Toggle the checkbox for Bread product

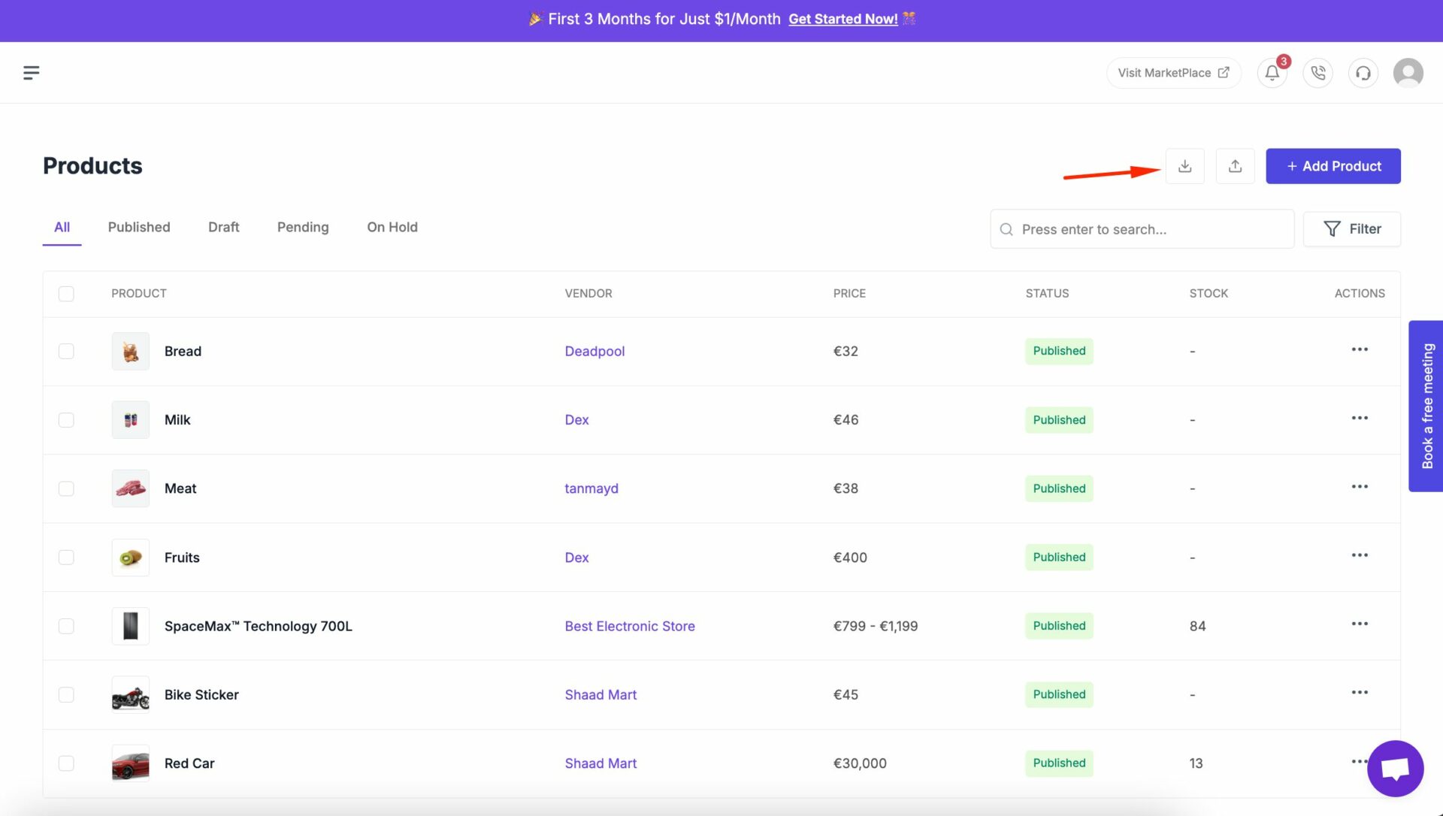(x=65, y=351)
